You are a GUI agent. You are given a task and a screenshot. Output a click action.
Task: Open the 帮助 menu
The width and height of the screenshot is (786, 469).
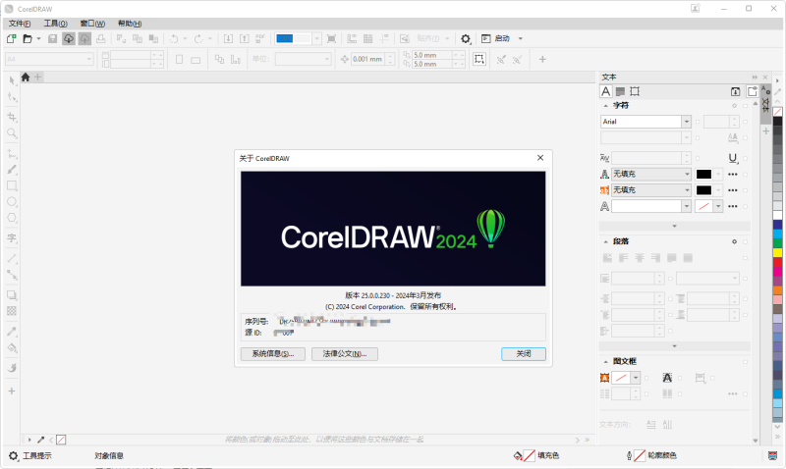129,23
